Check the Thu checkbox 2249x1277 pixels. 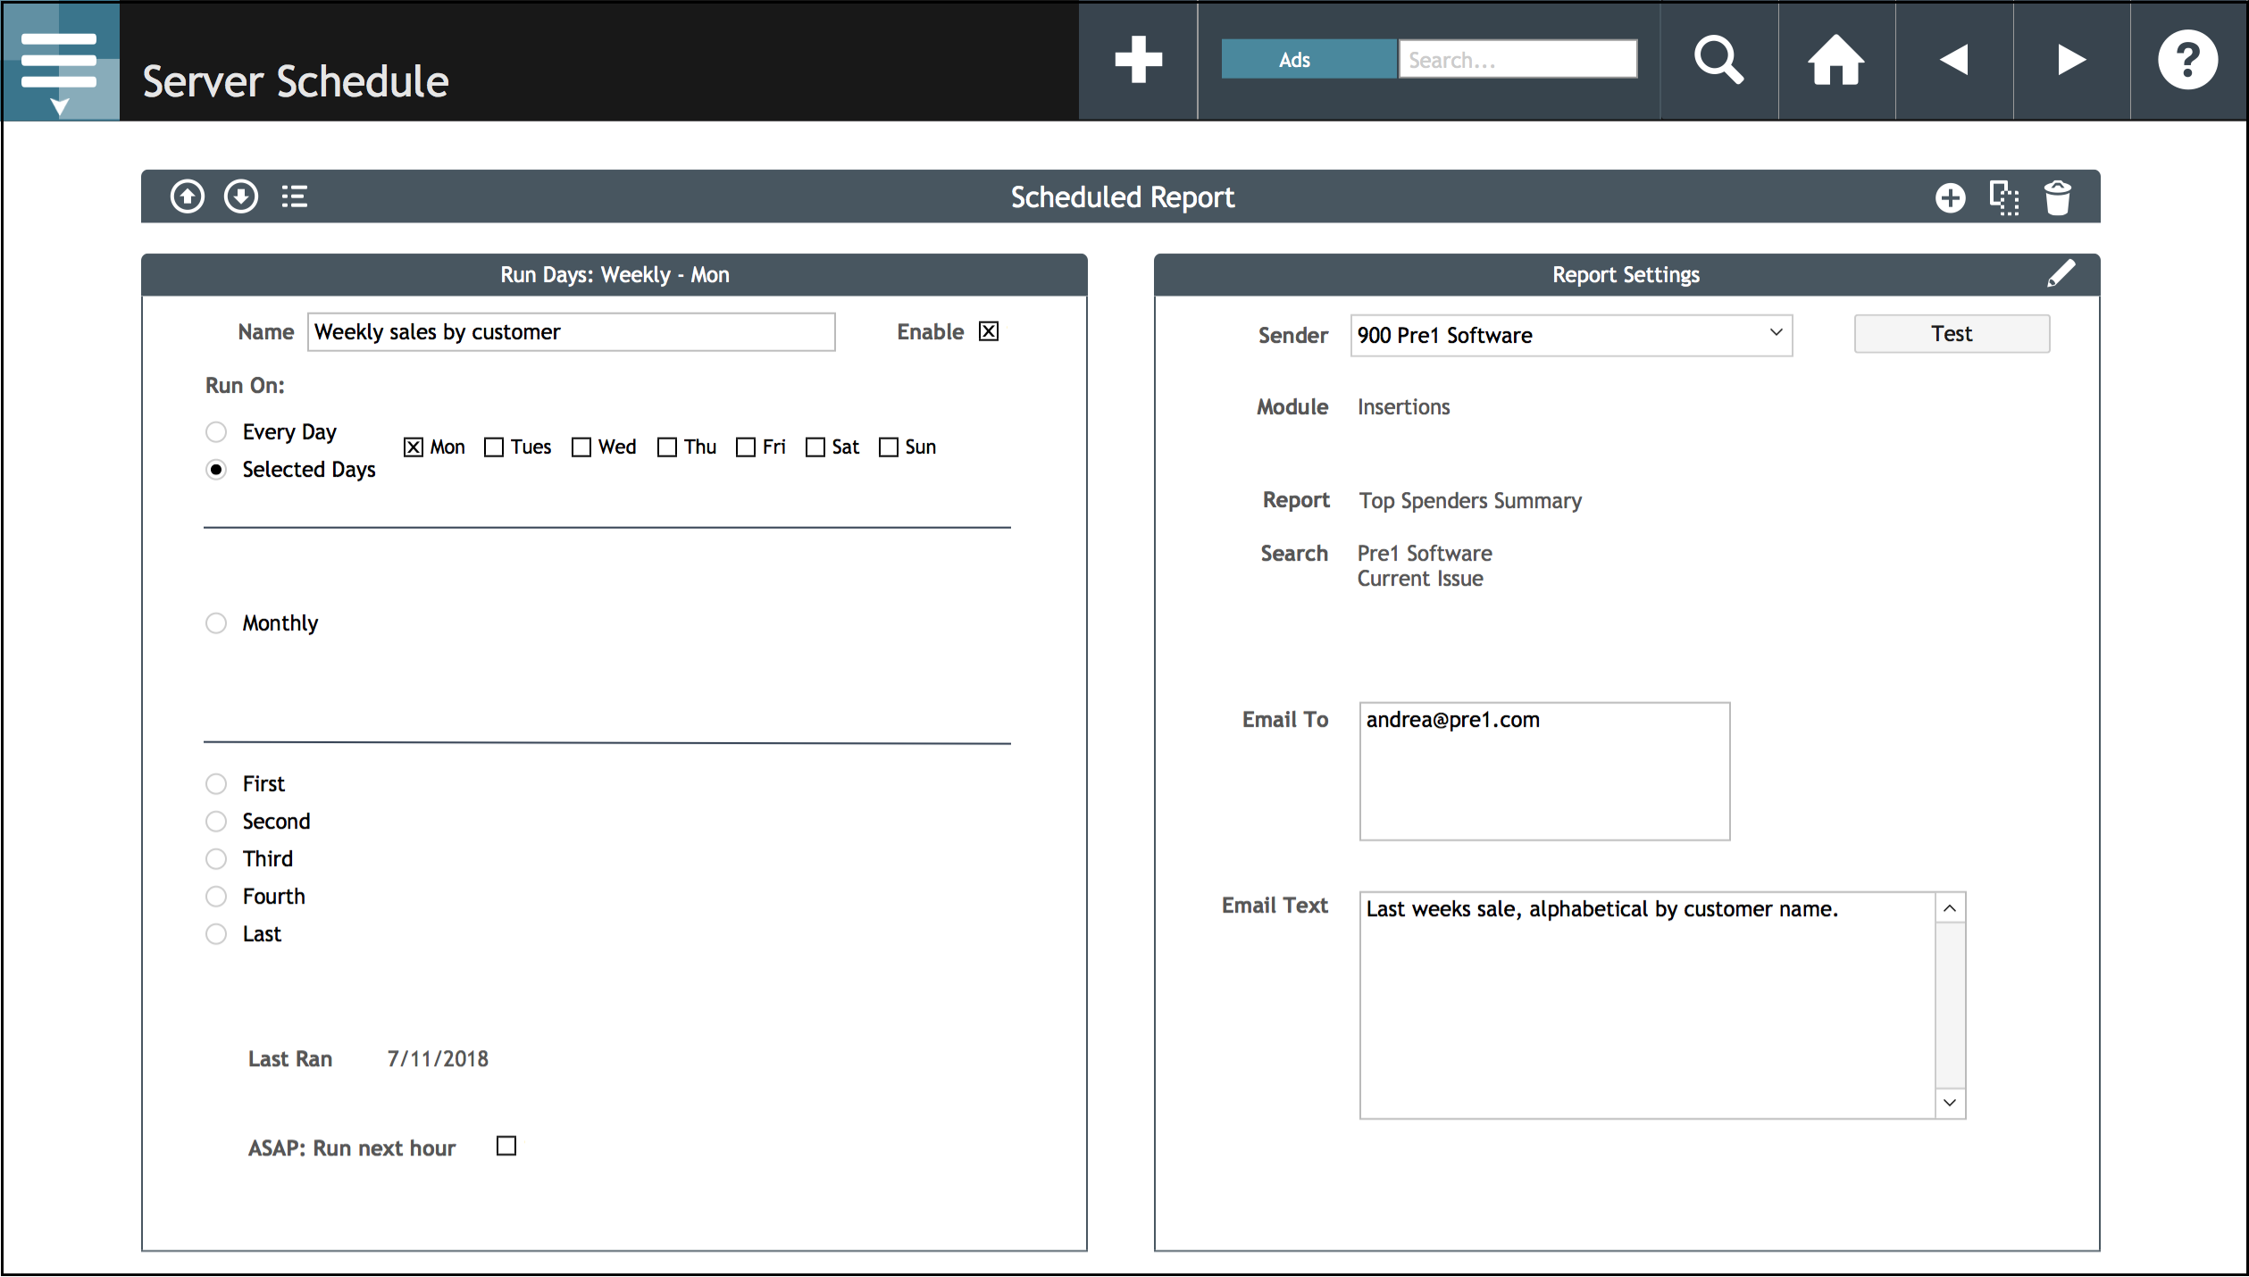pos(667,447)
